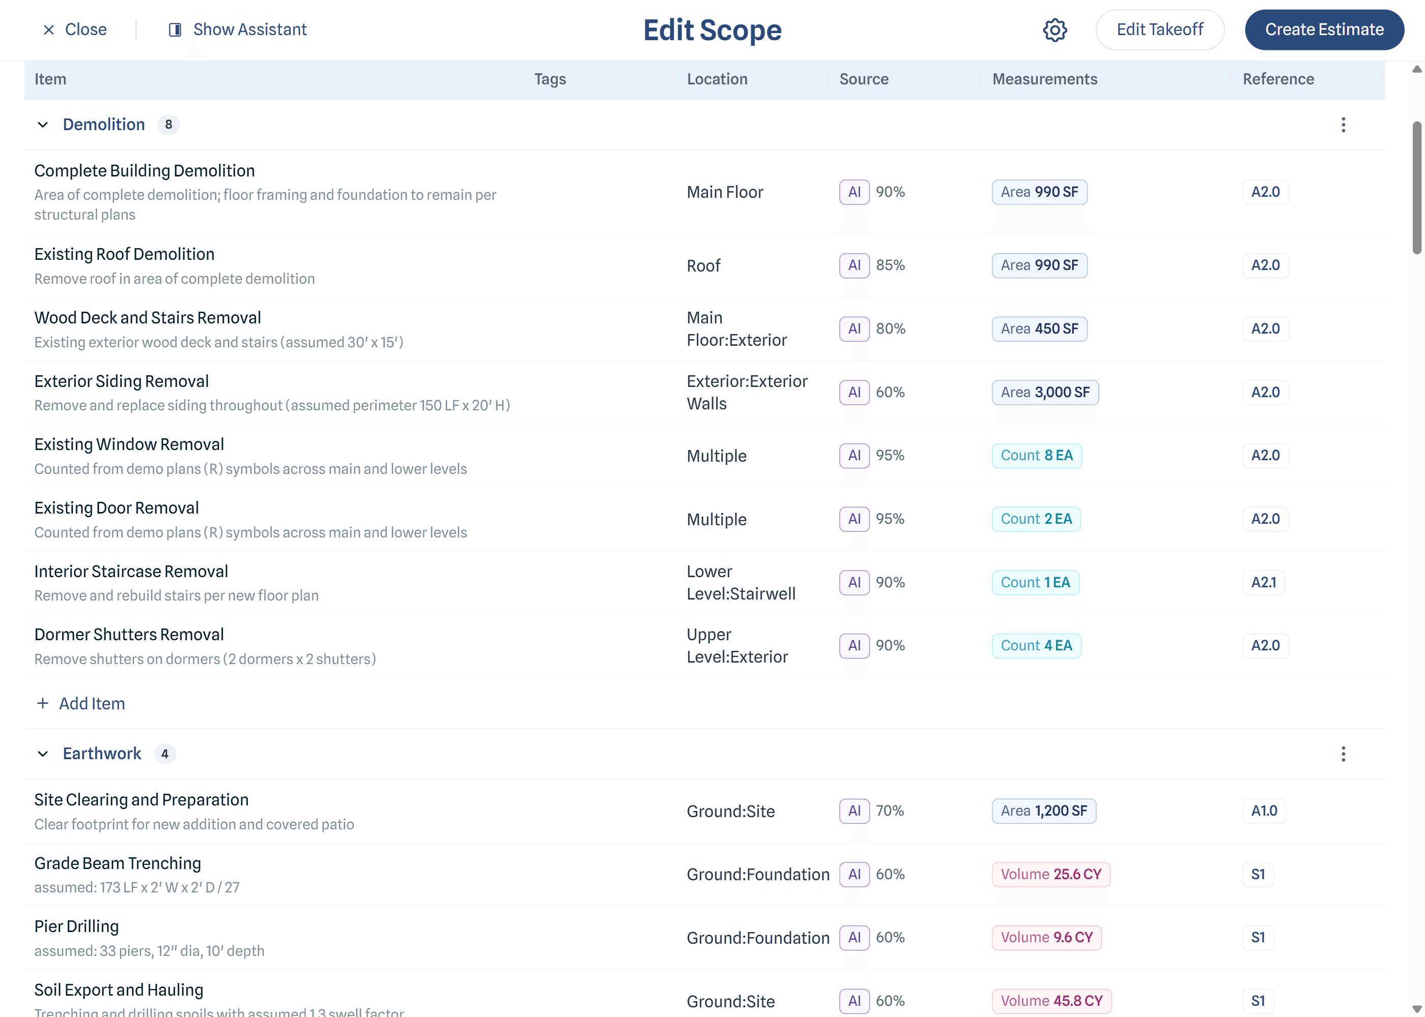Click AI badge for Exterior Siding Removal
The height and width of the screenshot is (1017, 1425).
[854, 392]
